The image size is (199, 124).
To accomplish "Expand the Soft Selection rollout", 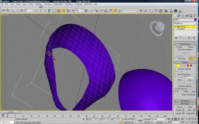I will pos(185,101).
